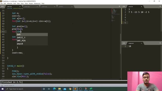Choose 'INT_MIN' autocomplete suggestion
The height and width of the screenshot is (91, 162).
(x=32, y=41)
